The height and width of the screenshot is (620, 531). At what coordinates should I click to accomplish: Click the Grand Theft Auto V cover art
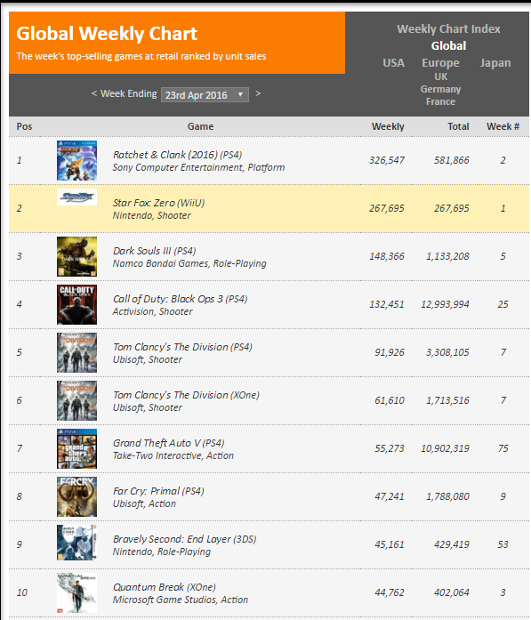point(76,449)
